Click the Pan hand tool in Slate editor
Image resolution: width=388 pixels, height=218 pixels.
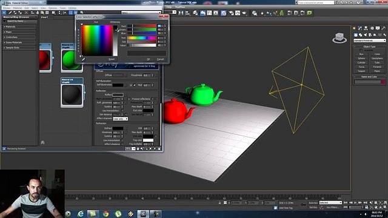coord(138,148)
